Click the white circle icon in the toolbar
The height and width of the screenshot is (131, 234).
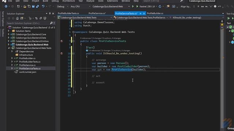[x=215, y=7]
